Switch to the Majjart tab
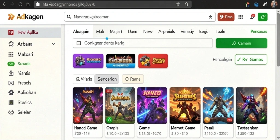 click(116, 32)
